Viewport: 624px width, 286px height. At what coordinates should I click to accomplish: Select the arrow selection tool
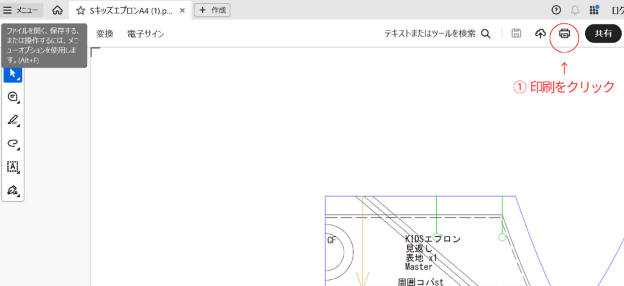[x=13, y=74]
